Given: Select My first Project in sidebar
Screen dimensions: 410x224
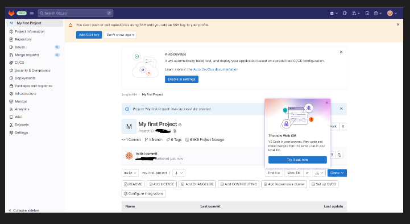Looking at the screenshot, I should tap(35, 23).
